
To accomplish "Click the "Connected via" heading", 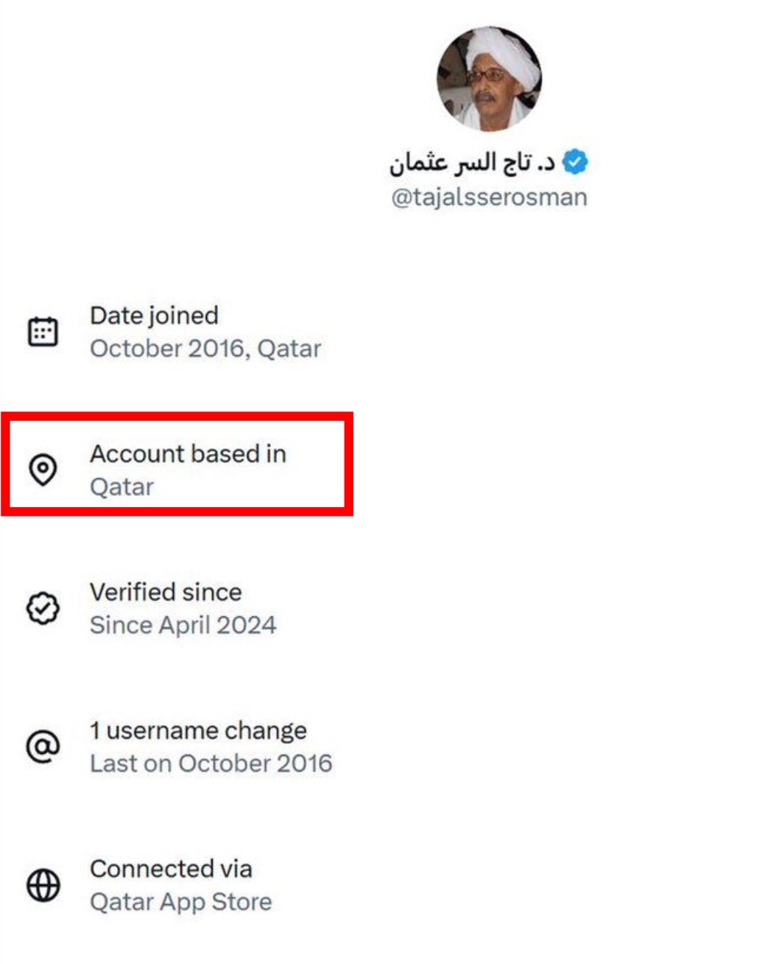I will point(171,870).
